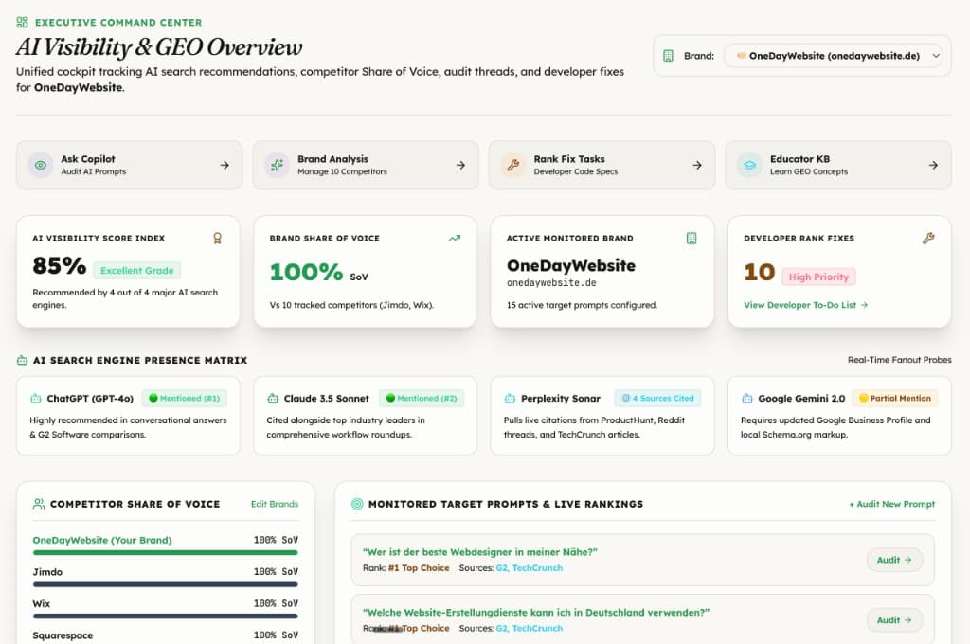The width and height of the screenshot is (970, 644).
Task: Open Rank Fix Tasks via its arrow
Action: click(697, 165)
